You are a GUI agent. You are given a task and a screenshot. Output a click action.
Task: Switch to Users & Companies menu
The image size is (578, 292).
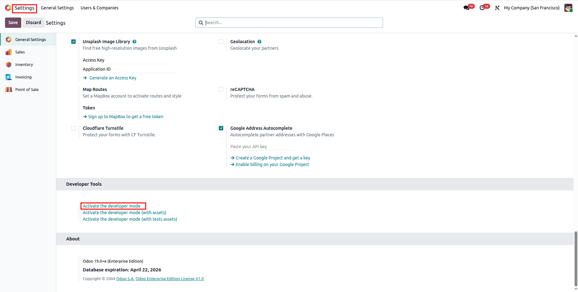(x=99, y=8)
